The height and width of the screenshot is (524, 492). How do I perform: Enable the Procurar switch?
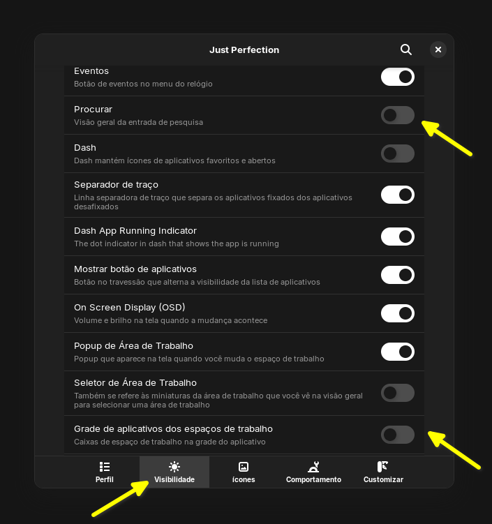tap(398, 115)
